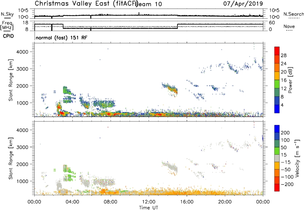
Task: Click the 'N.Sky' legend label
Action: (x=7, y=14)
